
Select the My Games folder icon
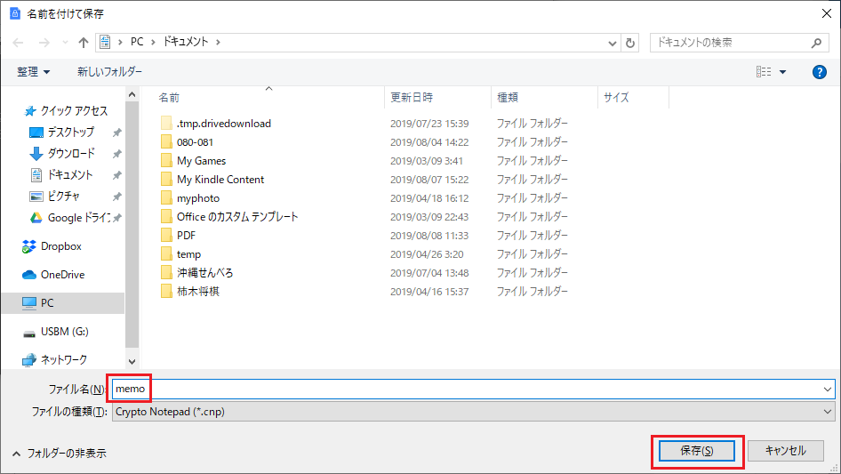pos(167,161)
